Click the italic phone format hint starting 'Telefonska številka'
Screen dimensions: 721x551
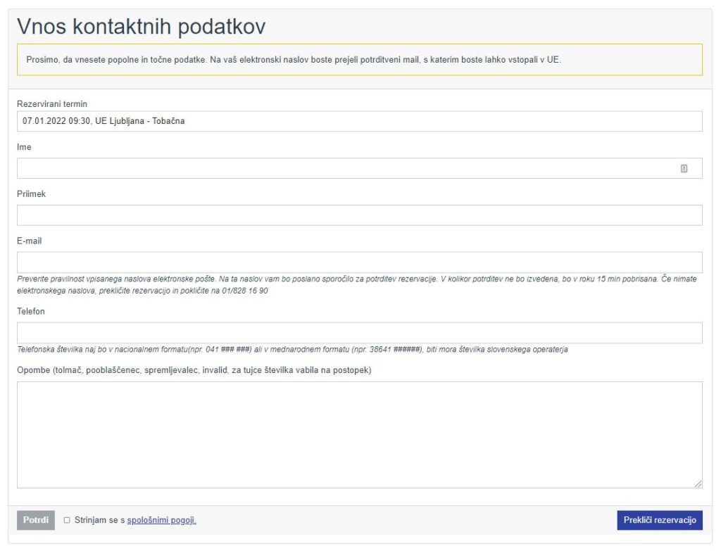[292, 350]
